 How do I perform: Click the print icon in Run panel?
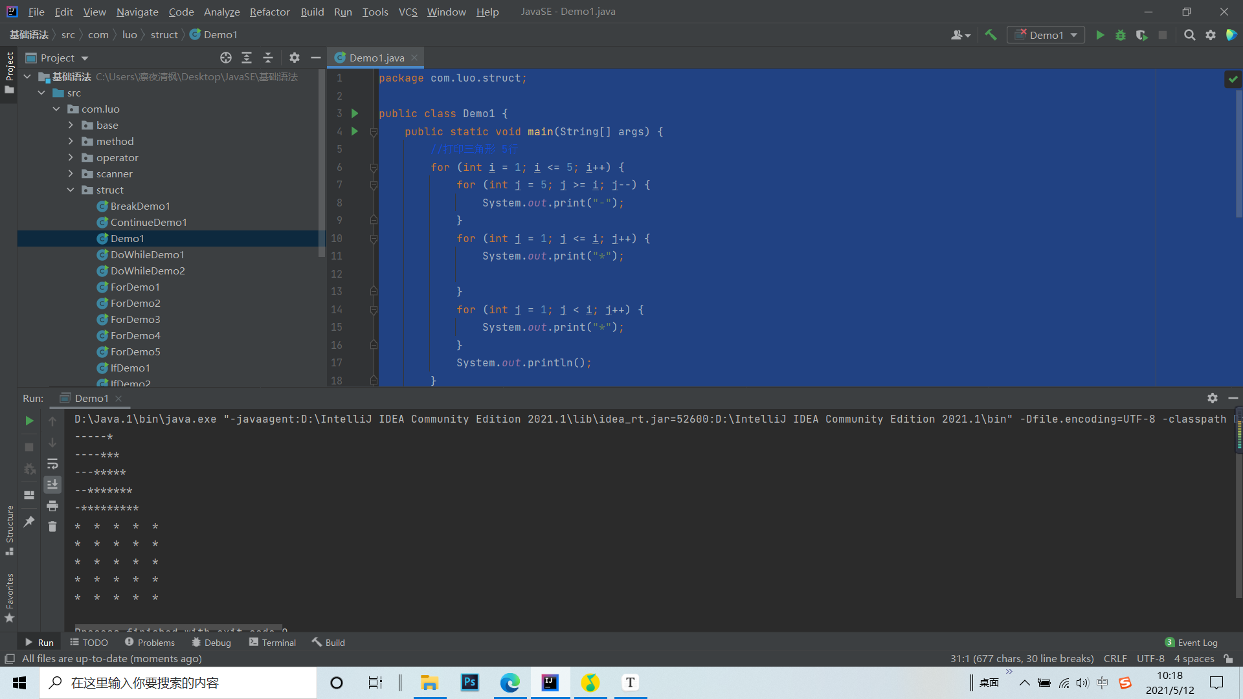click(52, 505)
